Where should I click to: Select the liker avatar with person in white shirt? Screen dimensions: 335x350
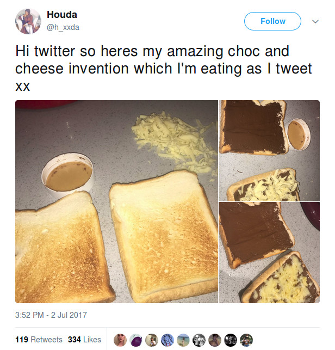click(152, 340)
